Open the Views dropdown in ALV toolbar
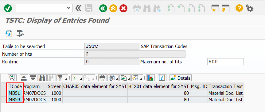This screenshot has height=112, width=265. [113, 78]
